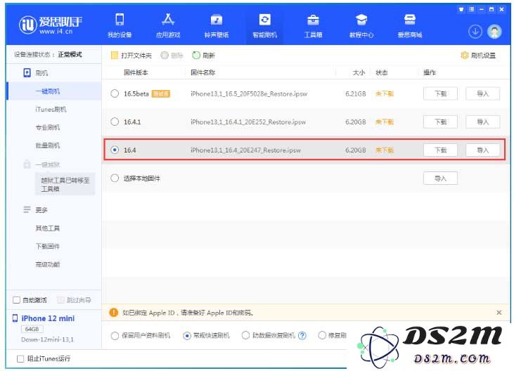This screenshot has height=371, width=514.
Task: Click the 固件名称 column header
Action: pos(203,72)
